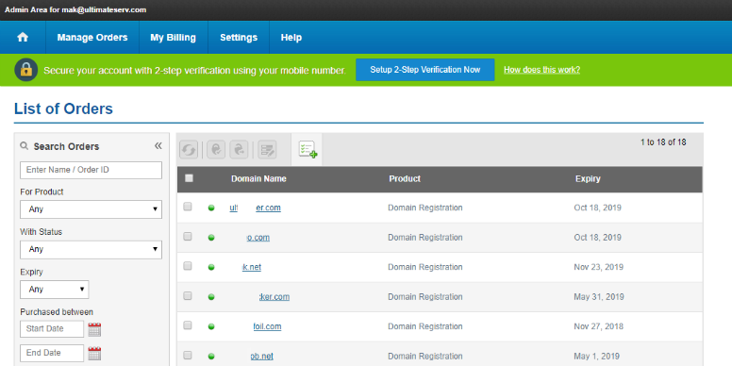Viewport: 732px width, 366px height.
Task: Collapse the Search Orders panel
Action: (158, 145)
